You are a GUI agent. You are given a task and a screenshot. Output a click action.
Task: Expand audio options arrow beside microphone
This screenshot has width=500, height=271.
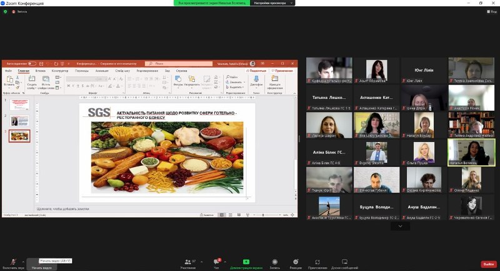point(23,262)
